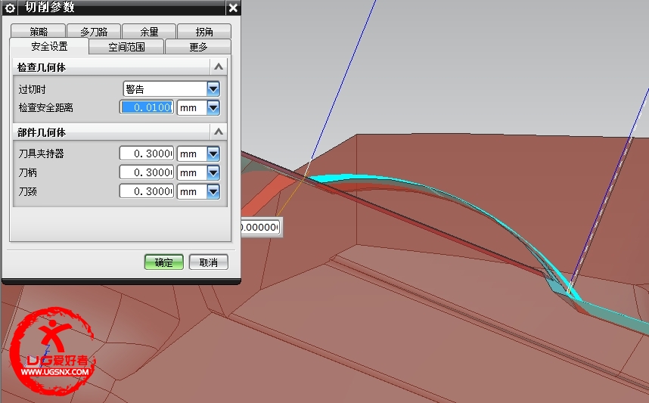This screenshot has height=403, width=649.
Task: Click the 刀颈 label
Action: click(x=27, y=191)
